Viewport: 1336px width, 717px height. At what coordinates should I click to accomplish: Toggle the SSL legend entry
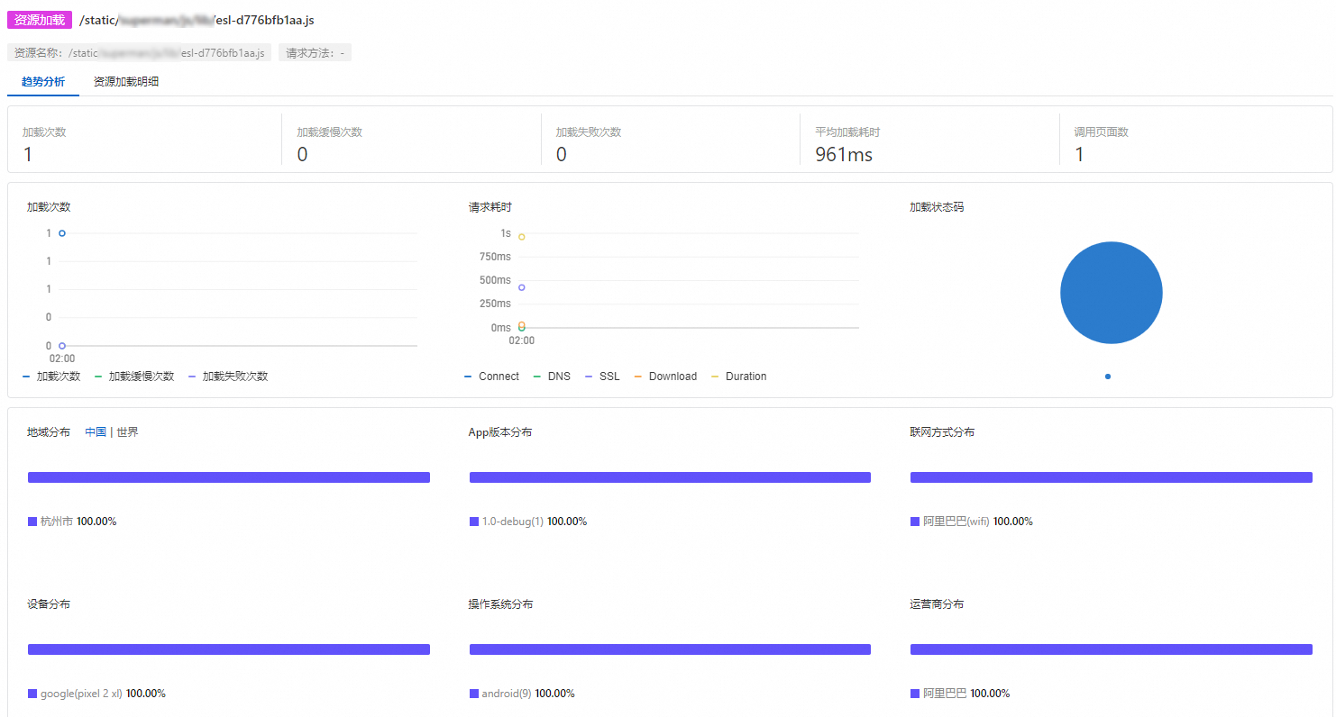pos(602,377)
